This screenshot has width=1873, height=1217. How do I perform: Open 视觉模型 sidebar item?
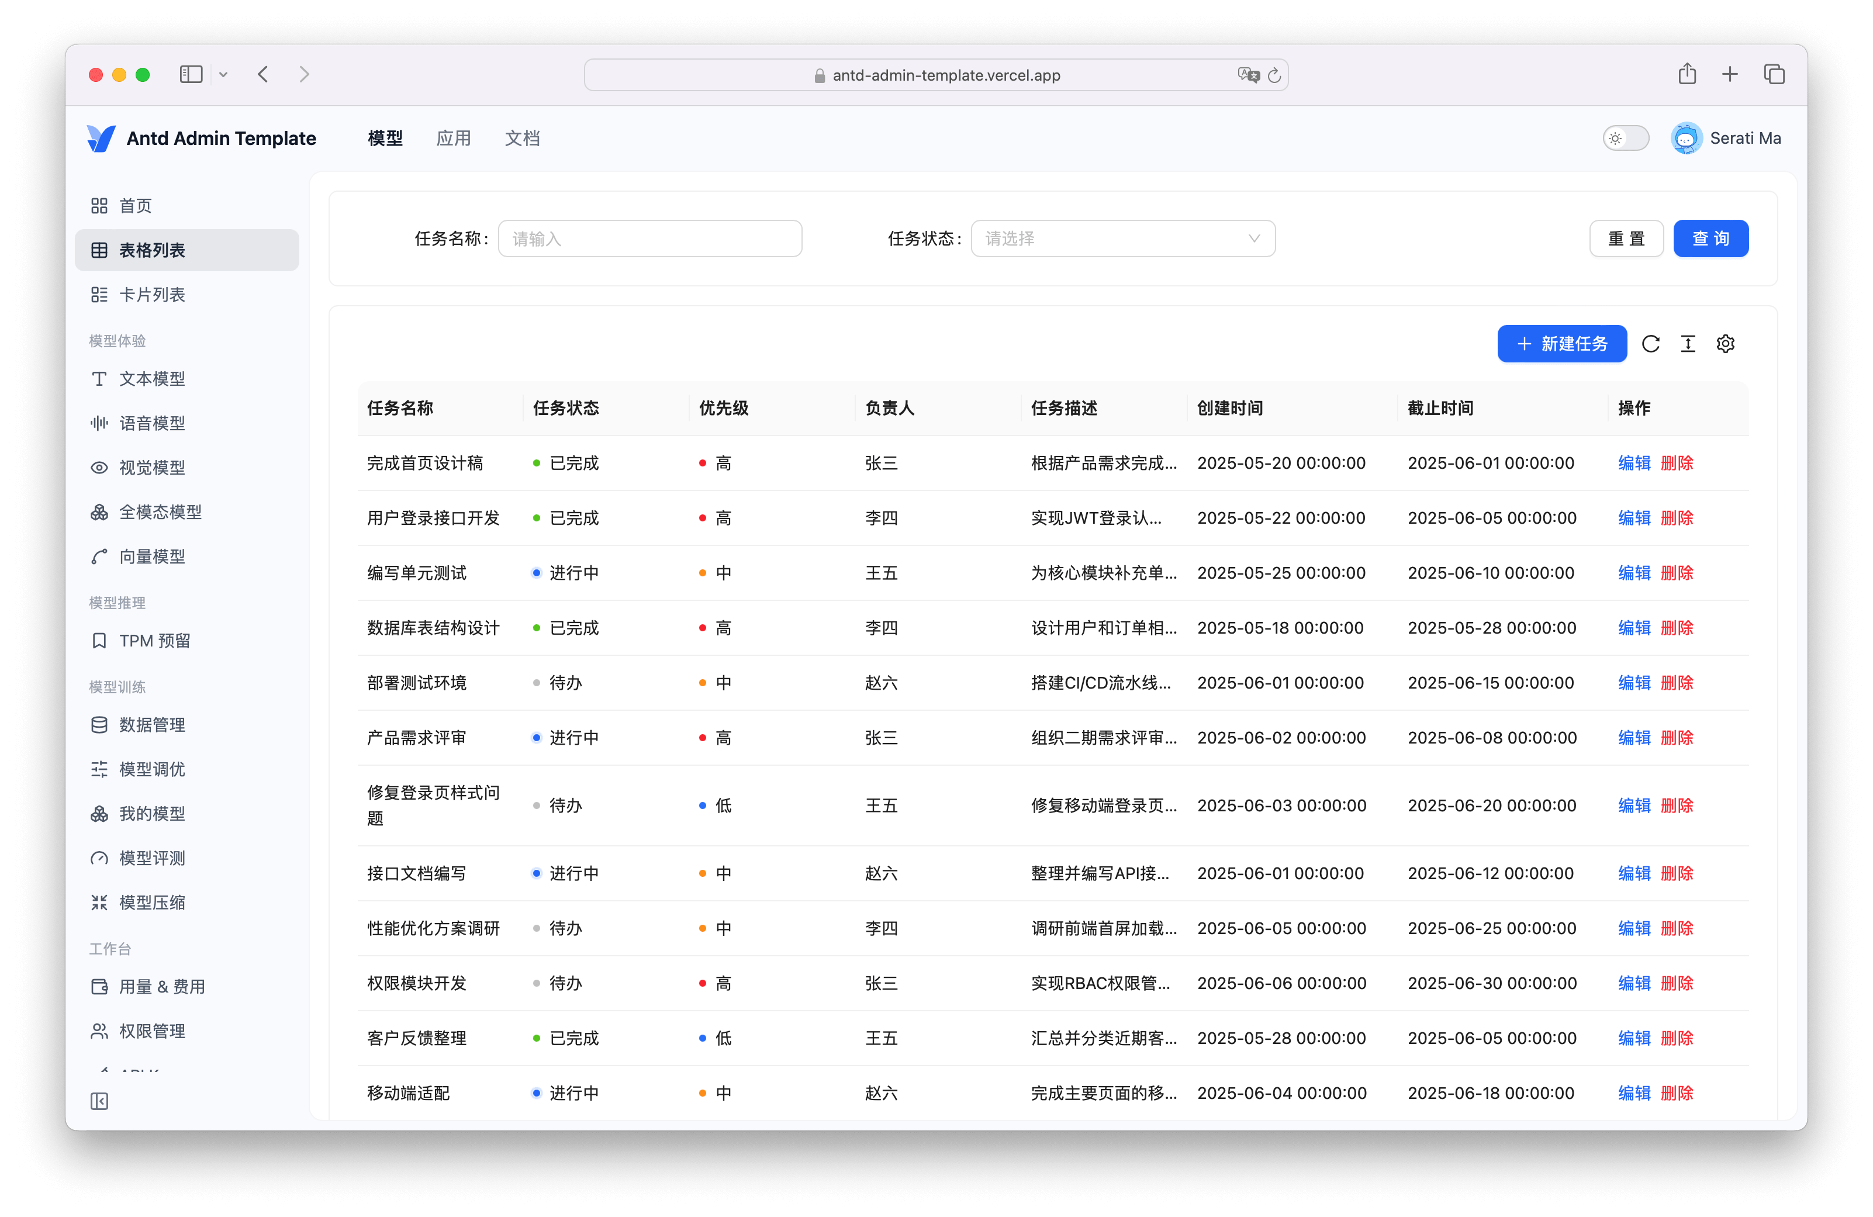tap(187, 467)
